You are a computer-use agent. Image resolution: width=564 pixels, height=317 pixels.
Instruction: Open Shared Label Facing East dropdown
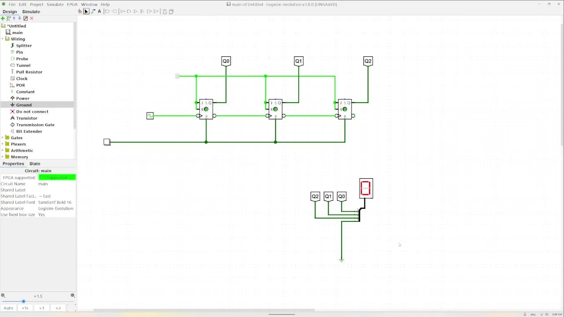[x=57, y=196]
